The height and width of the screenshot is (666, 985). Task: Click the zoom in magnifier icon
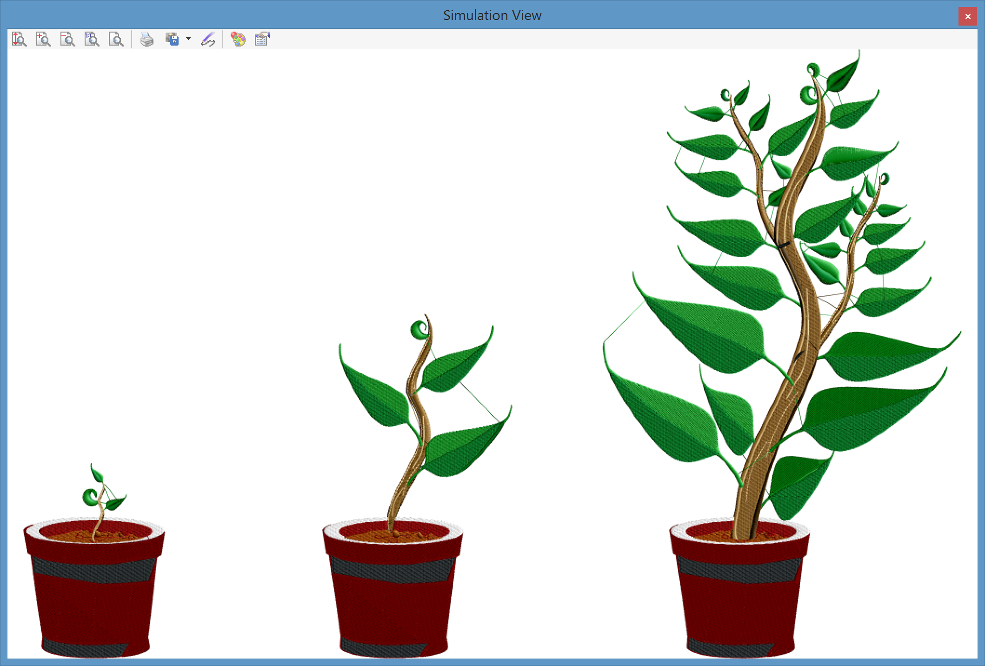coord(44,40)
